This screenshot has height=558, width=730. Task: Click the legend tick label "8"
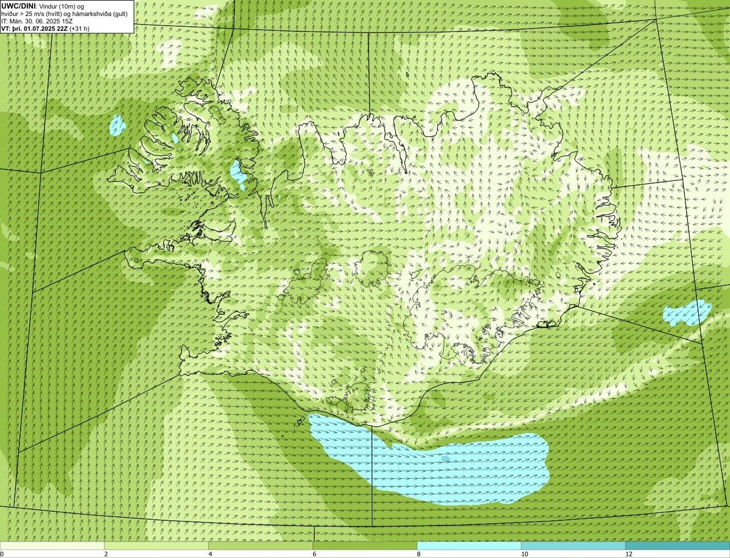(x=419, y=554)
